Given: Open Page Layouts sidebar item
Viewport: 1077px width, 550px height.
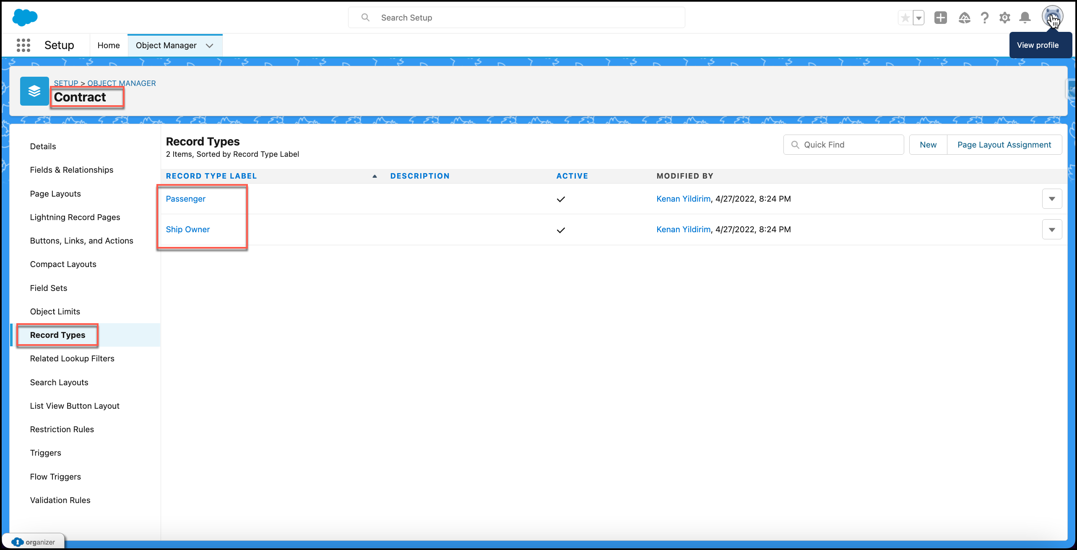Looking at the screenshot, I should [x=55, y=194].
